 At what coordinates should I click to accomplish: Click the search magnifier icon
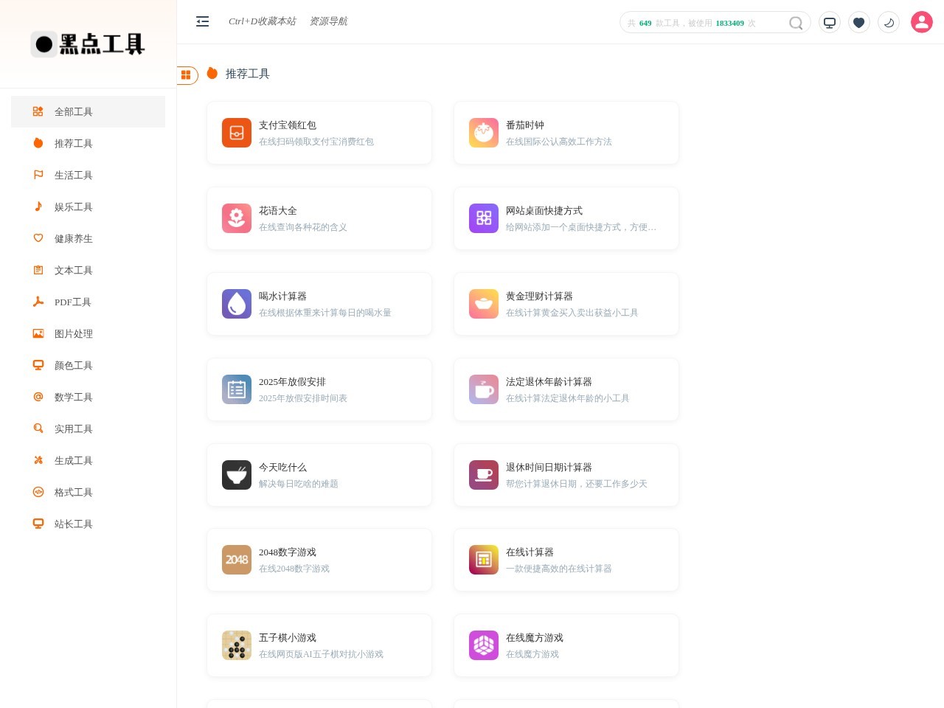796,23
